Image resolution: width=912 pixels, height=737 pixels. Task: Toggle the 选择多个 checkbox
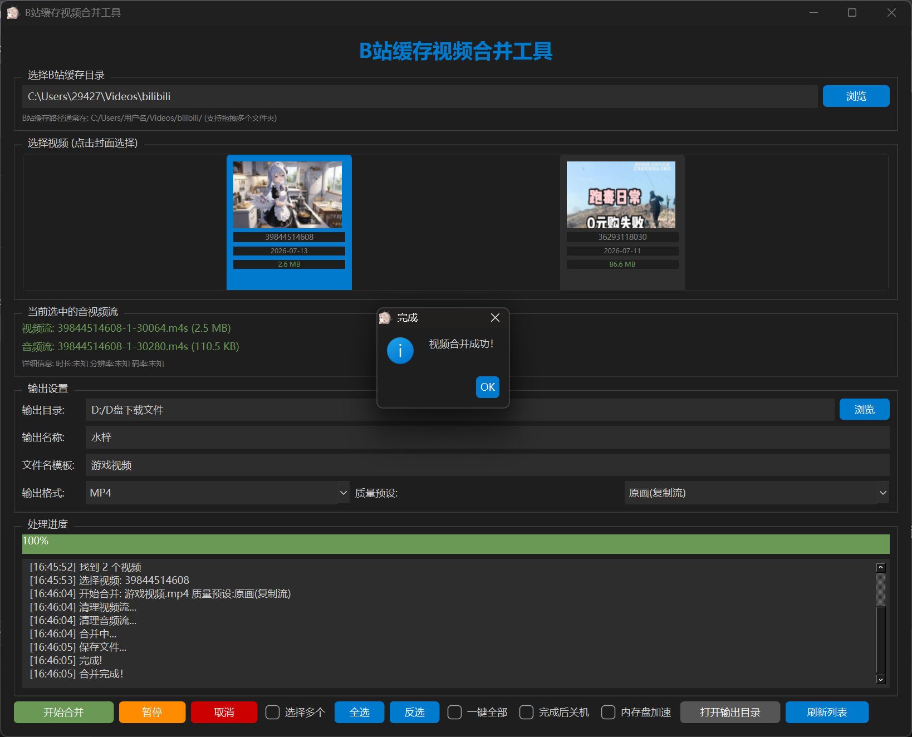click(x=272, y=713)
